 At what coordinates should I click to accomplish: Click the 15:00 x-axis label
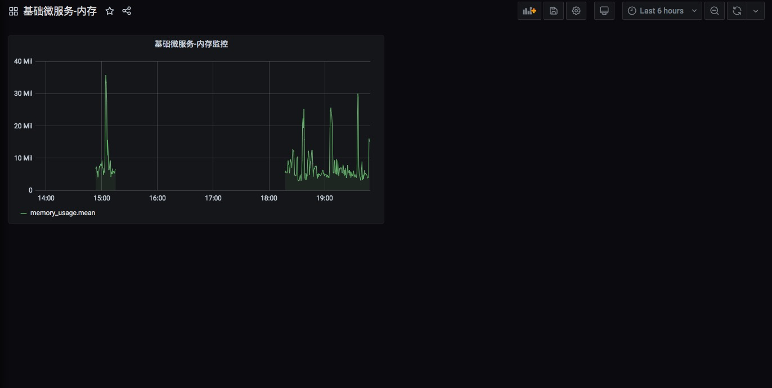101,198
